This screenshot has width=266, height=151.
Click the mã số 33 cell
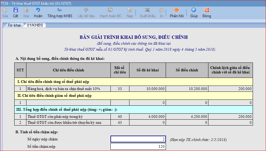click(120, 89)
